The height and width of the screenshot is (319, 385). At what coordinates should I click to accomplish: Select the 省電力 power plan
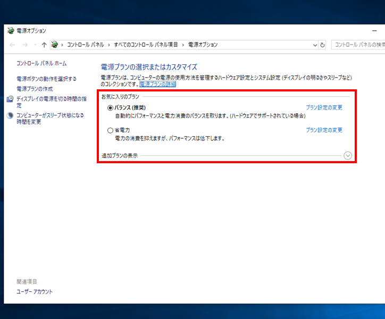[111, 130]
